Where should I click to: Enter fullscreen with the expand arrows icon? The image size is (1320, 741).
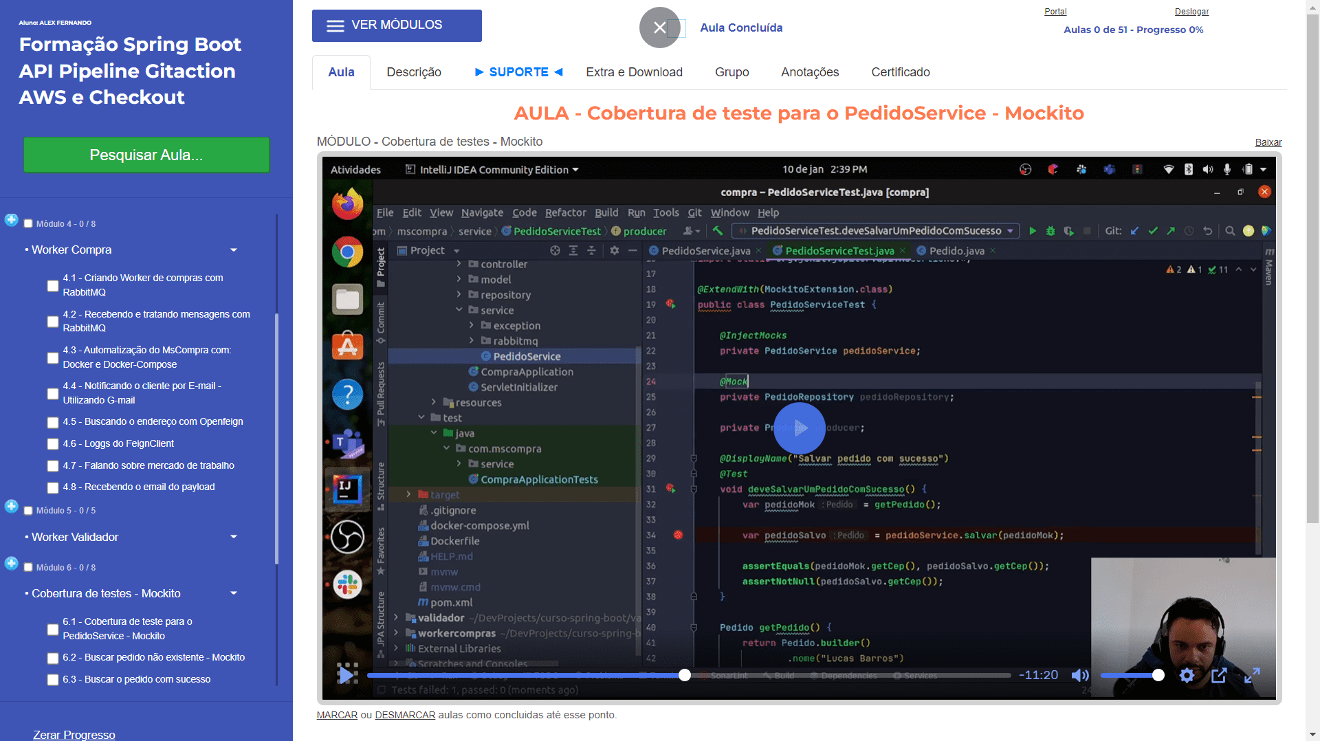pyautogui.click(x=1252, y=676)
